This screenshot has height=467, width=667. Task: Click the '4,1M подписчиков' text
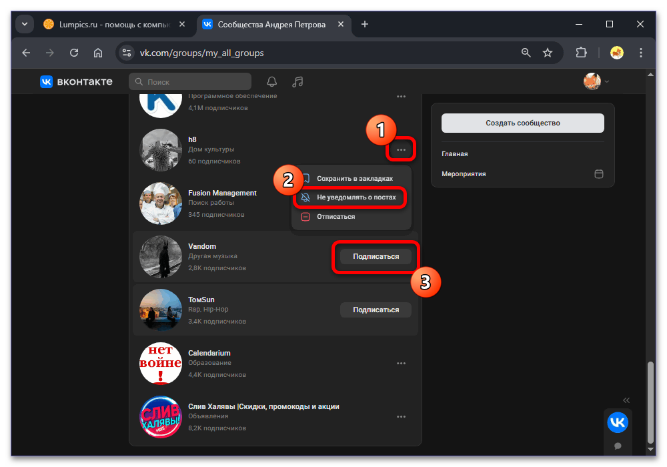coord(218,108)
